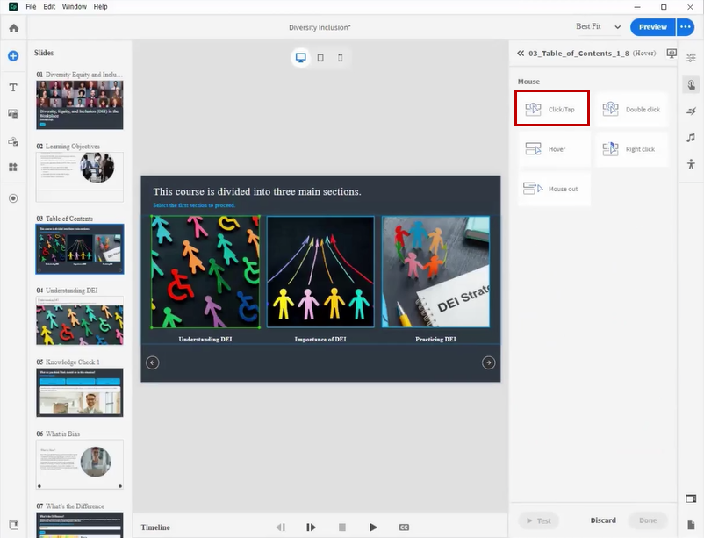Select slide 03 Table of Contents thumbnail

click(80, 248)
